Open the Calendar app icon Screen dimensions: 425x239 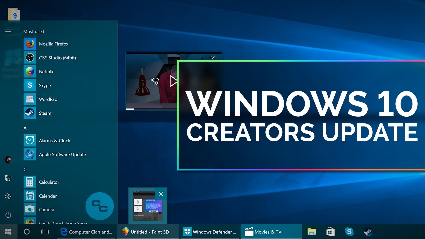pyautogui.click(x=30, y=196)
